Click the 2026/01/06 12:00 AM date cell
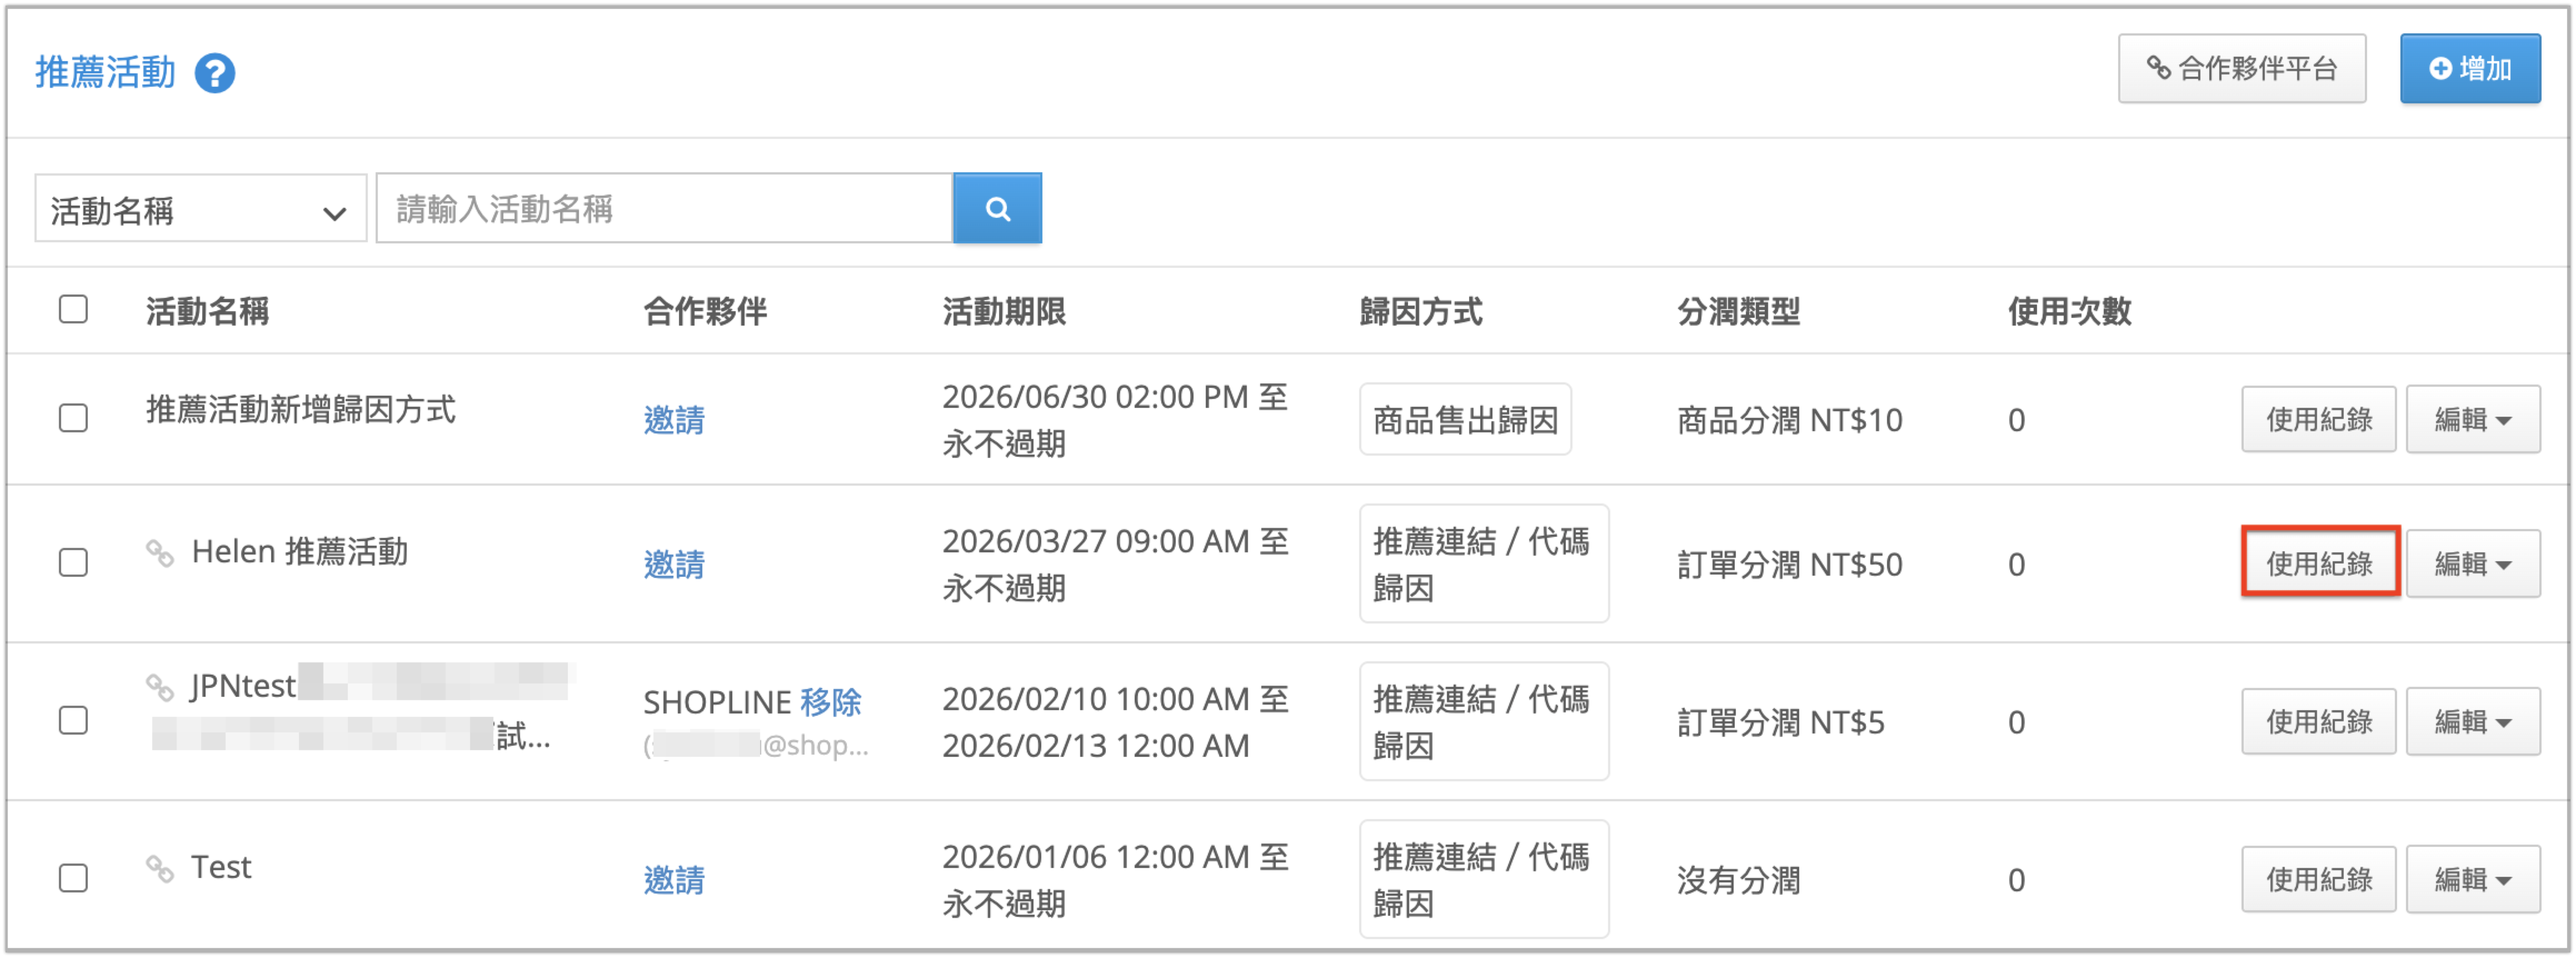The height and width of the screenshot is (958, 2576). [x=1115, y=880]
